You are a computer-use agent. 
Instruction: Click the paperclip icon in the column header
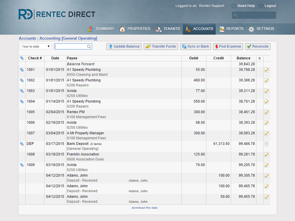click(x=22, y=58)
